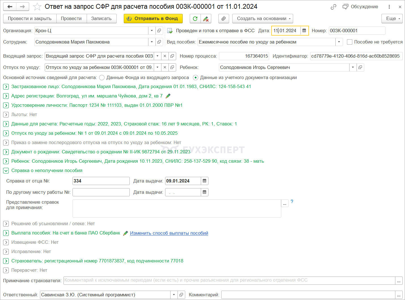Open the 'Вид пособия' dropdown list
The height and width of the screenshot is (300, 405).
click(x=339, y=42)
